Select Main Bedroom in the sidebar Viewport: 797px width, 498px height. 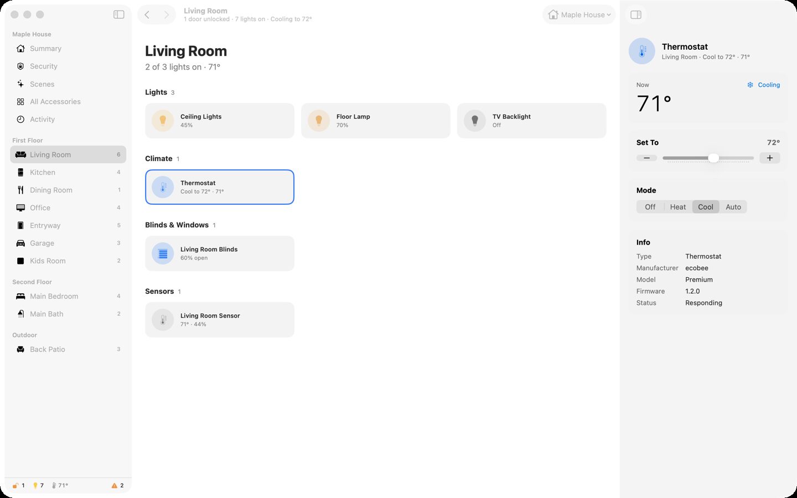(x=68, y=297)
